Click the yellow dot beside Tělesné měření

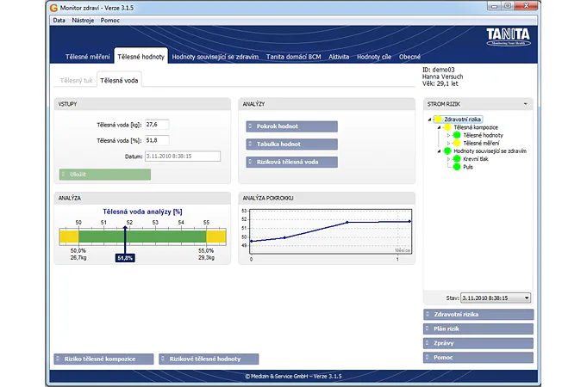457,143
